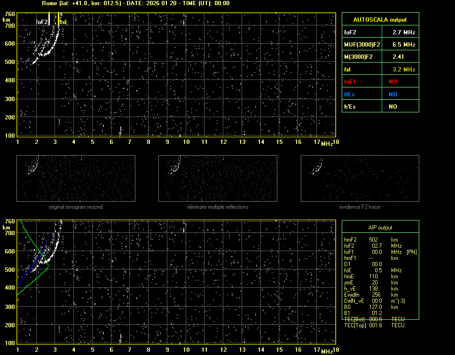Click the 'original ionogram resized' thumbnail
The width and height of the screenshot is (455, 355).
76,178
